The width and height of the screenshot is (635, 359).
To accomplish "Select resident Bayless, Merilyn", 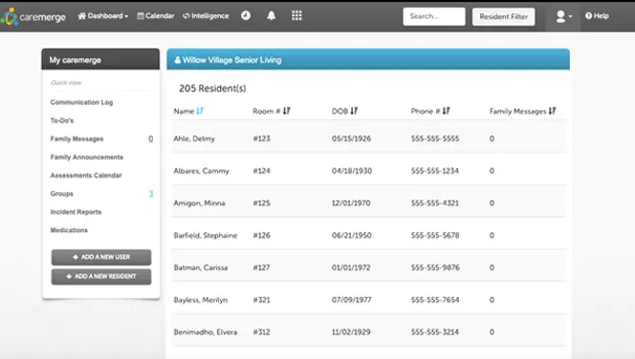I will coord(201,300).
